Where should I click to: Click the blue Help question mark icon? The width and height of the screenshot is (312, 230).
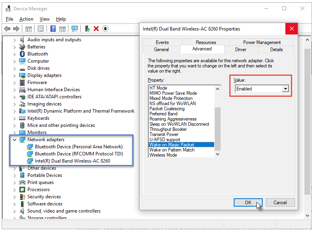point(53,29)
